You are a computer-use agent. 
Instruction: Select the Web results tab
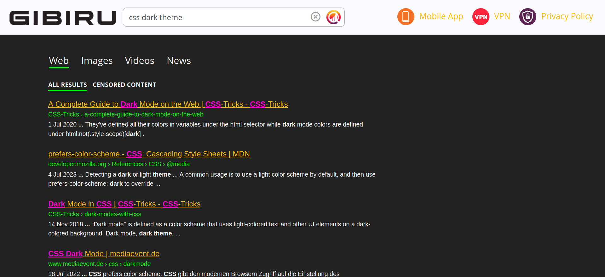point(59,61)
